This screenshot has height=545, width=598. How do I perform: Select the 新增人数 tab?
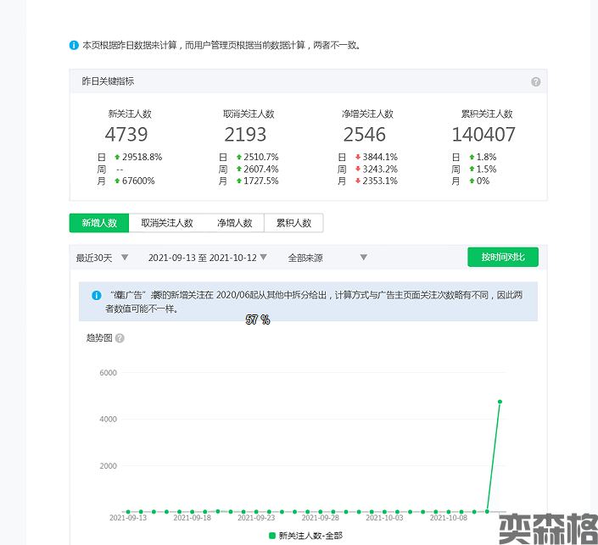(x=98, y=223)
